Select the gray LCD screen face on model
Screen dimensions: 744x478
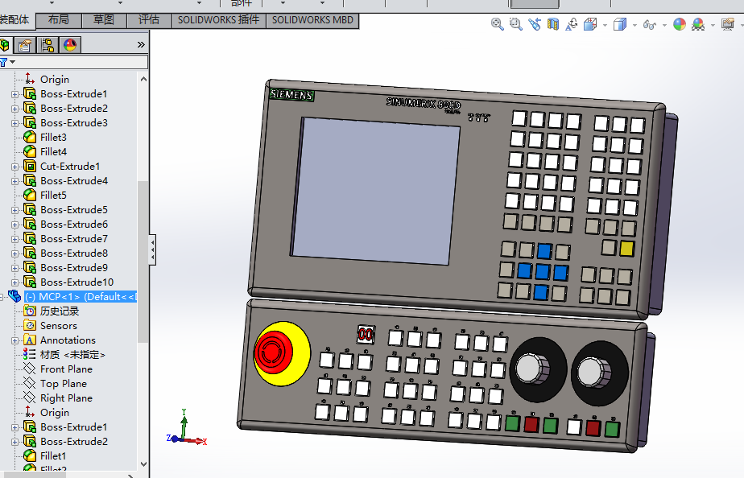[x=375, y=191]
